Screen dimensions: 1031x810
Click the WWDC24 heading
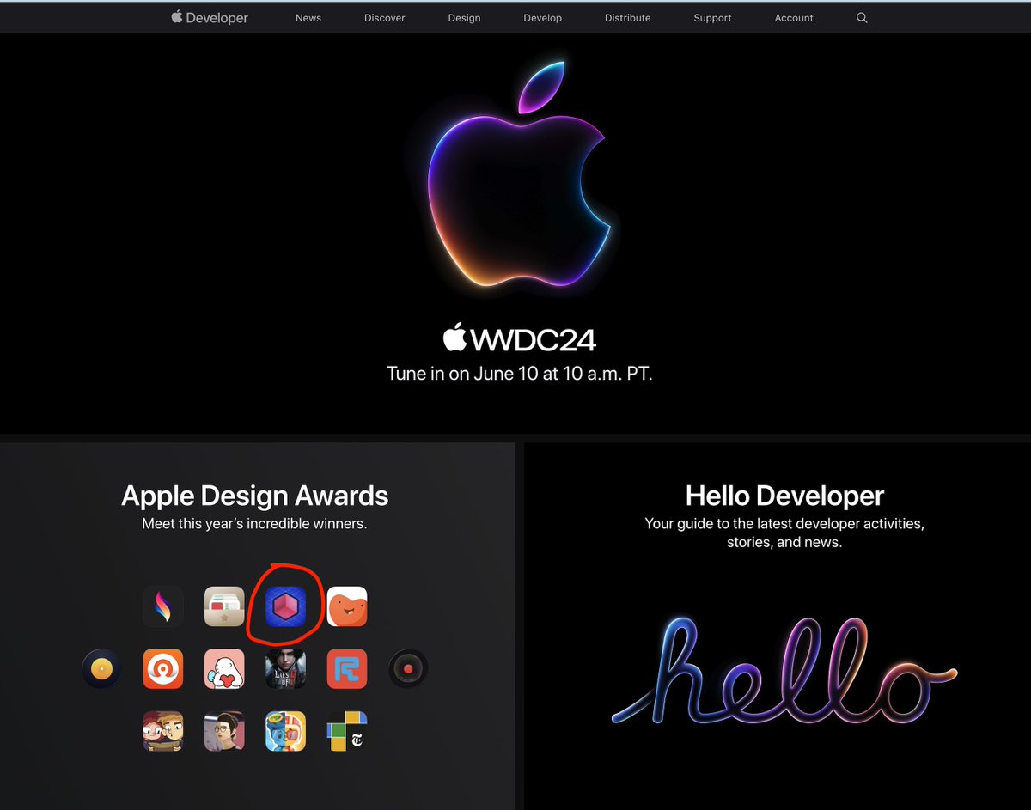coord(519,338)
